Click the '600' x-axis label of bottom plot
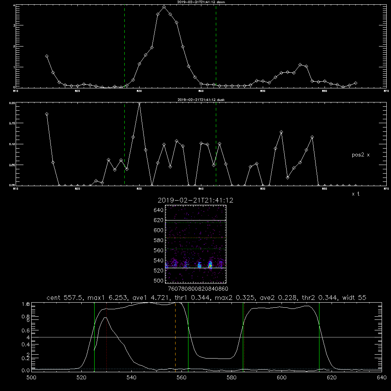 pos(282,378)
